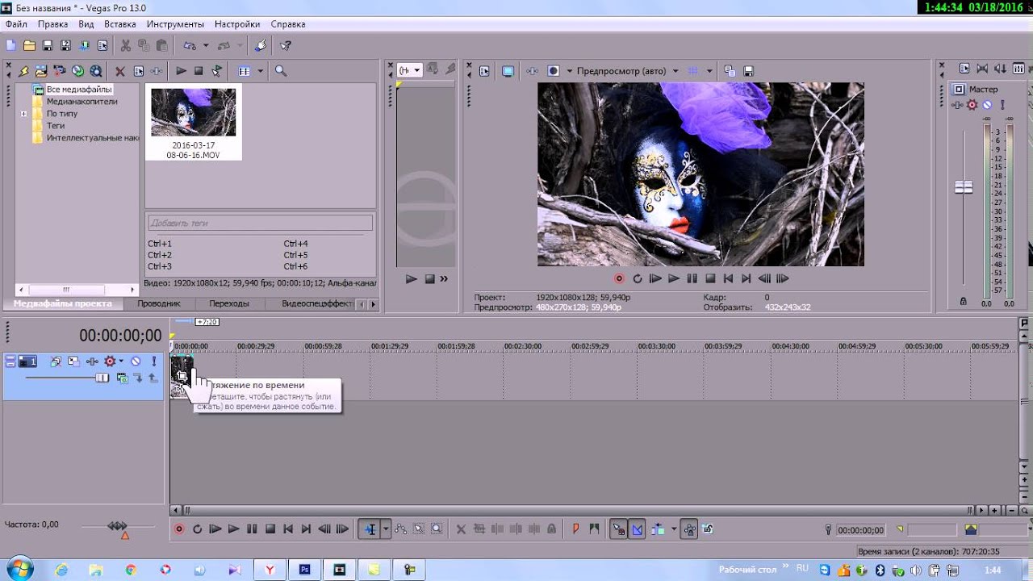Open the What's This help cursor icon
1033x581 pixels.
click(x=286, y=46)
